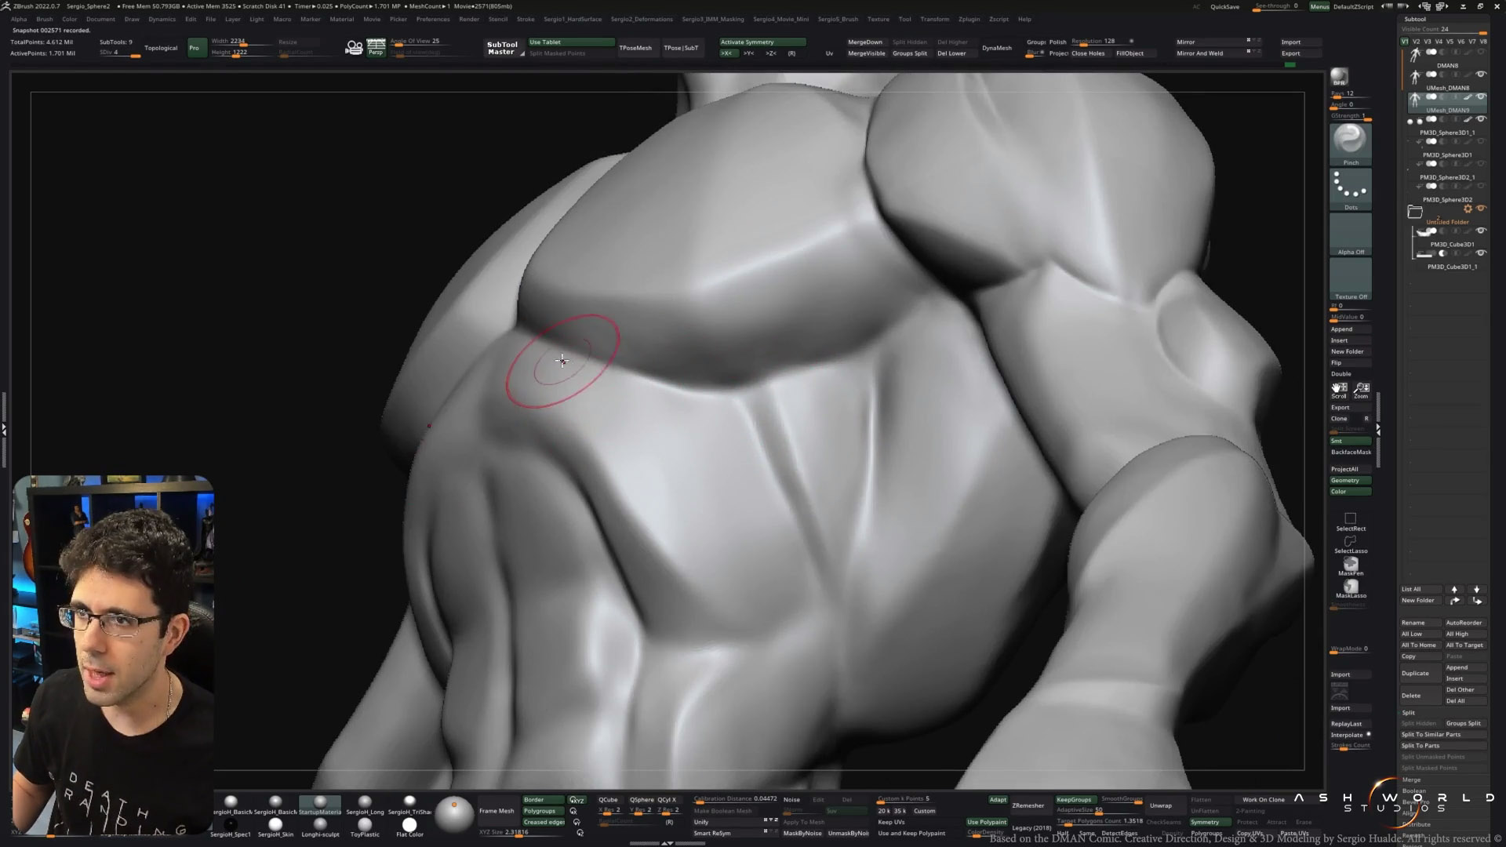Collapse the Untitled Folder in subtool list
This screenshot has width=1506, height=847.
tap(1414, 212)
